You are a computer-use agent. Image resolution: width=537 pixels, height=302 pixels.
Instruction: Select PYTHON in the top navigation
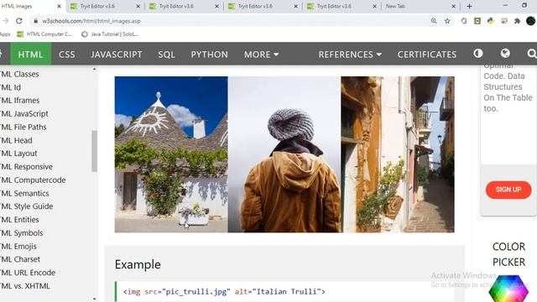click(209, 54)
